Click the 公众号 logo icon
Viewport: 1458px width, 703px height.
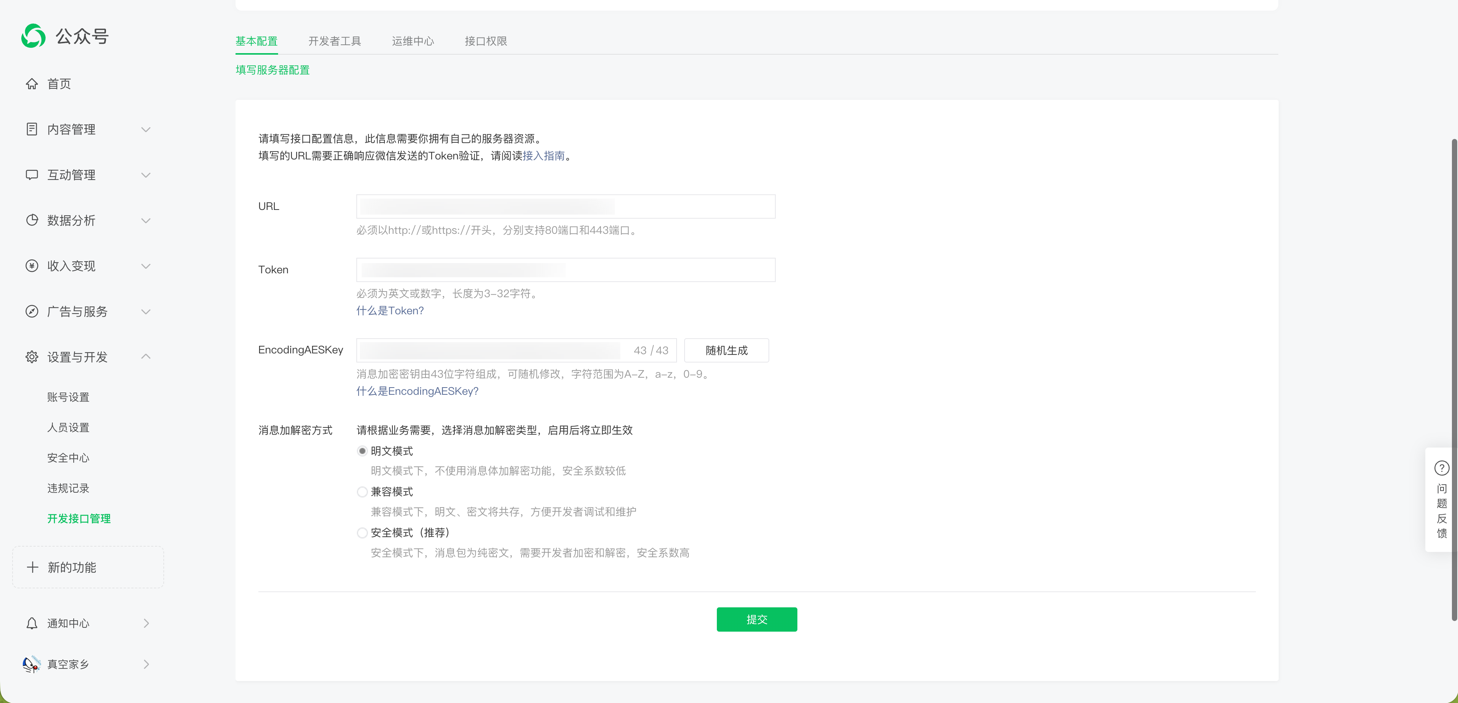pyautogui.click(x=33, y=36)
